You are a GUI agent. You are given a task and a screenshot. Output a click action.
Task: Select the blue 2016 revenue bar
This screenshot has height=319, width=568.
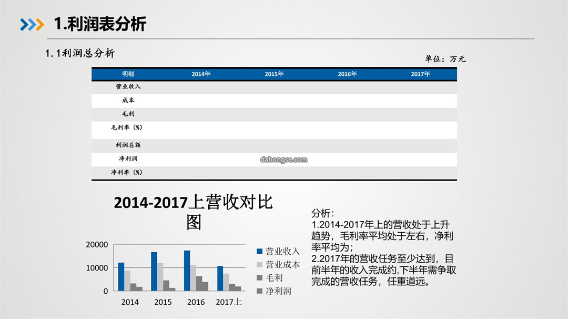187,271
